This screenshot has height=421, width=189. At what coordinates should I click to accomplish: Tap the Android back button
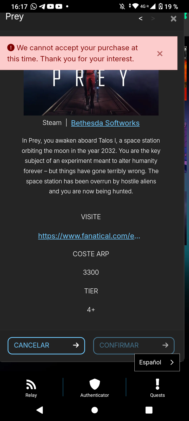[x=40, y=410]
